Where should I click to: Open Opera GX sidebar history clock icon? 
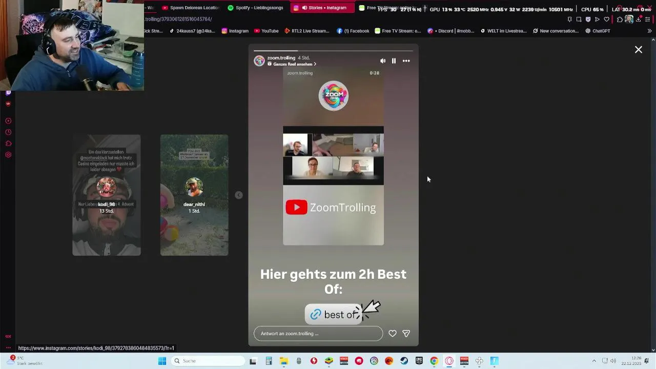[8, 132]
